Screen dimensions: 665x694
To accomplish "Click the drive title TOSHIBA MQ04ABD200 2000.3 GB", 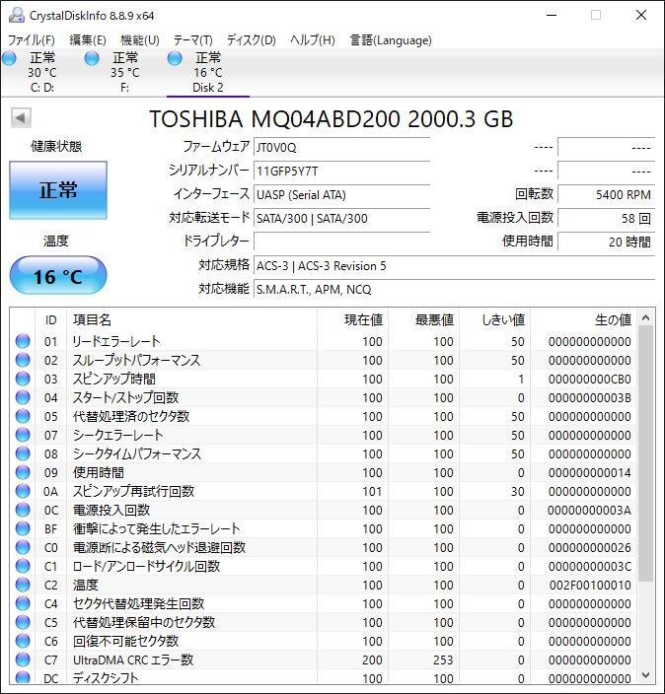I will click(x=332, y=119).
